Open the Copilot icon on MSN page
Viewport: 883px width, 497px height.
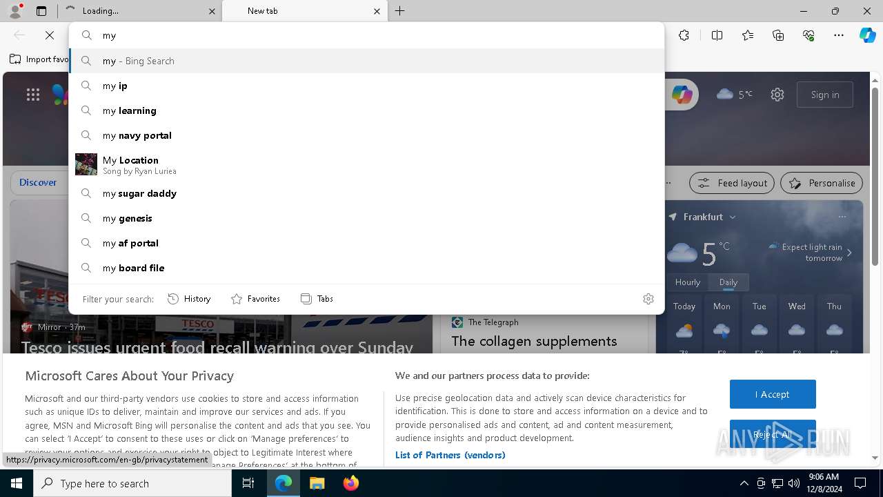[682, 95]
